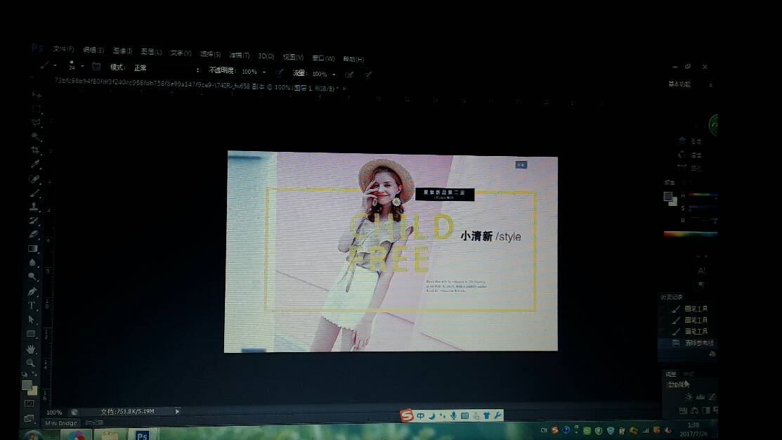Select the Rectangular Marquee tool
782x440 pixels.
tap(36, 108)
